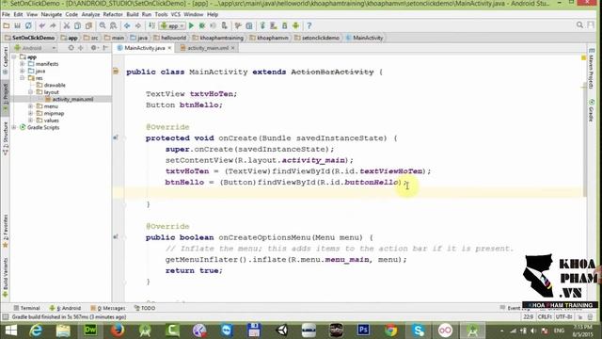Collapse the app tree node
This screenshot has height=339, width=602.
[x=14, y=56]
